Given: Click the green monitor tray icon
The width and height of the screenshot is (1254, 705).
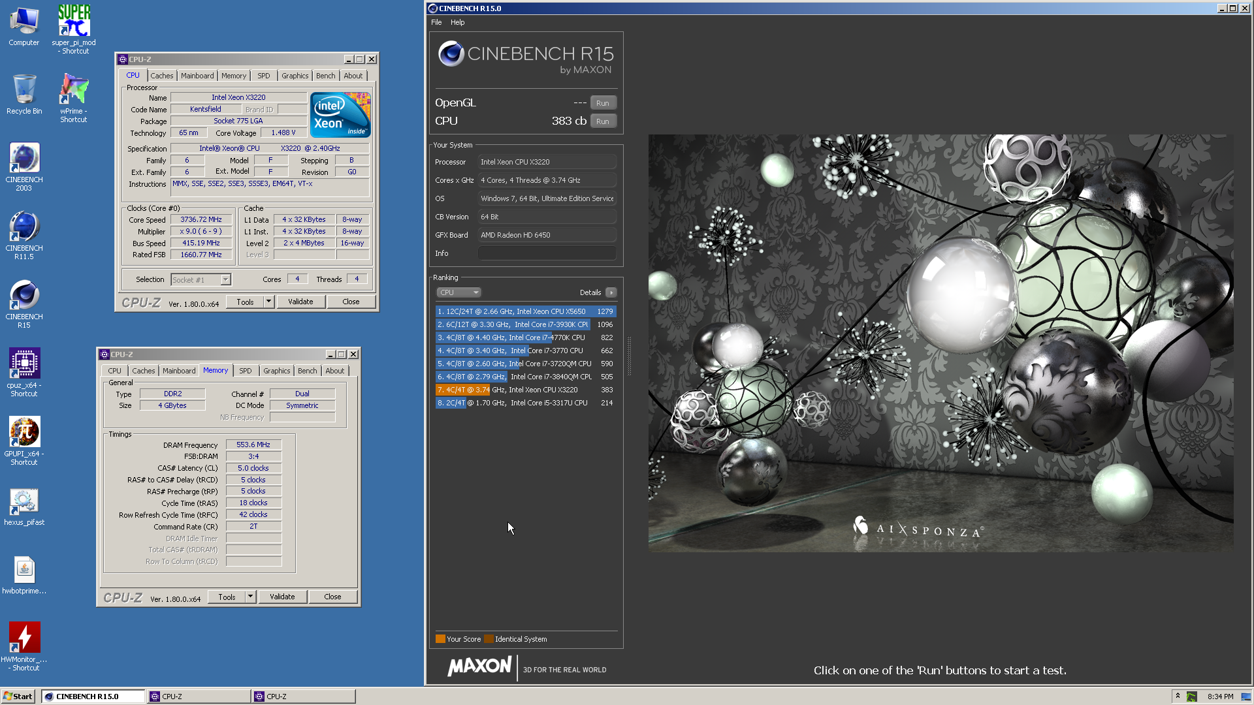Looking at the screenshot, I should pos(1192,697).
